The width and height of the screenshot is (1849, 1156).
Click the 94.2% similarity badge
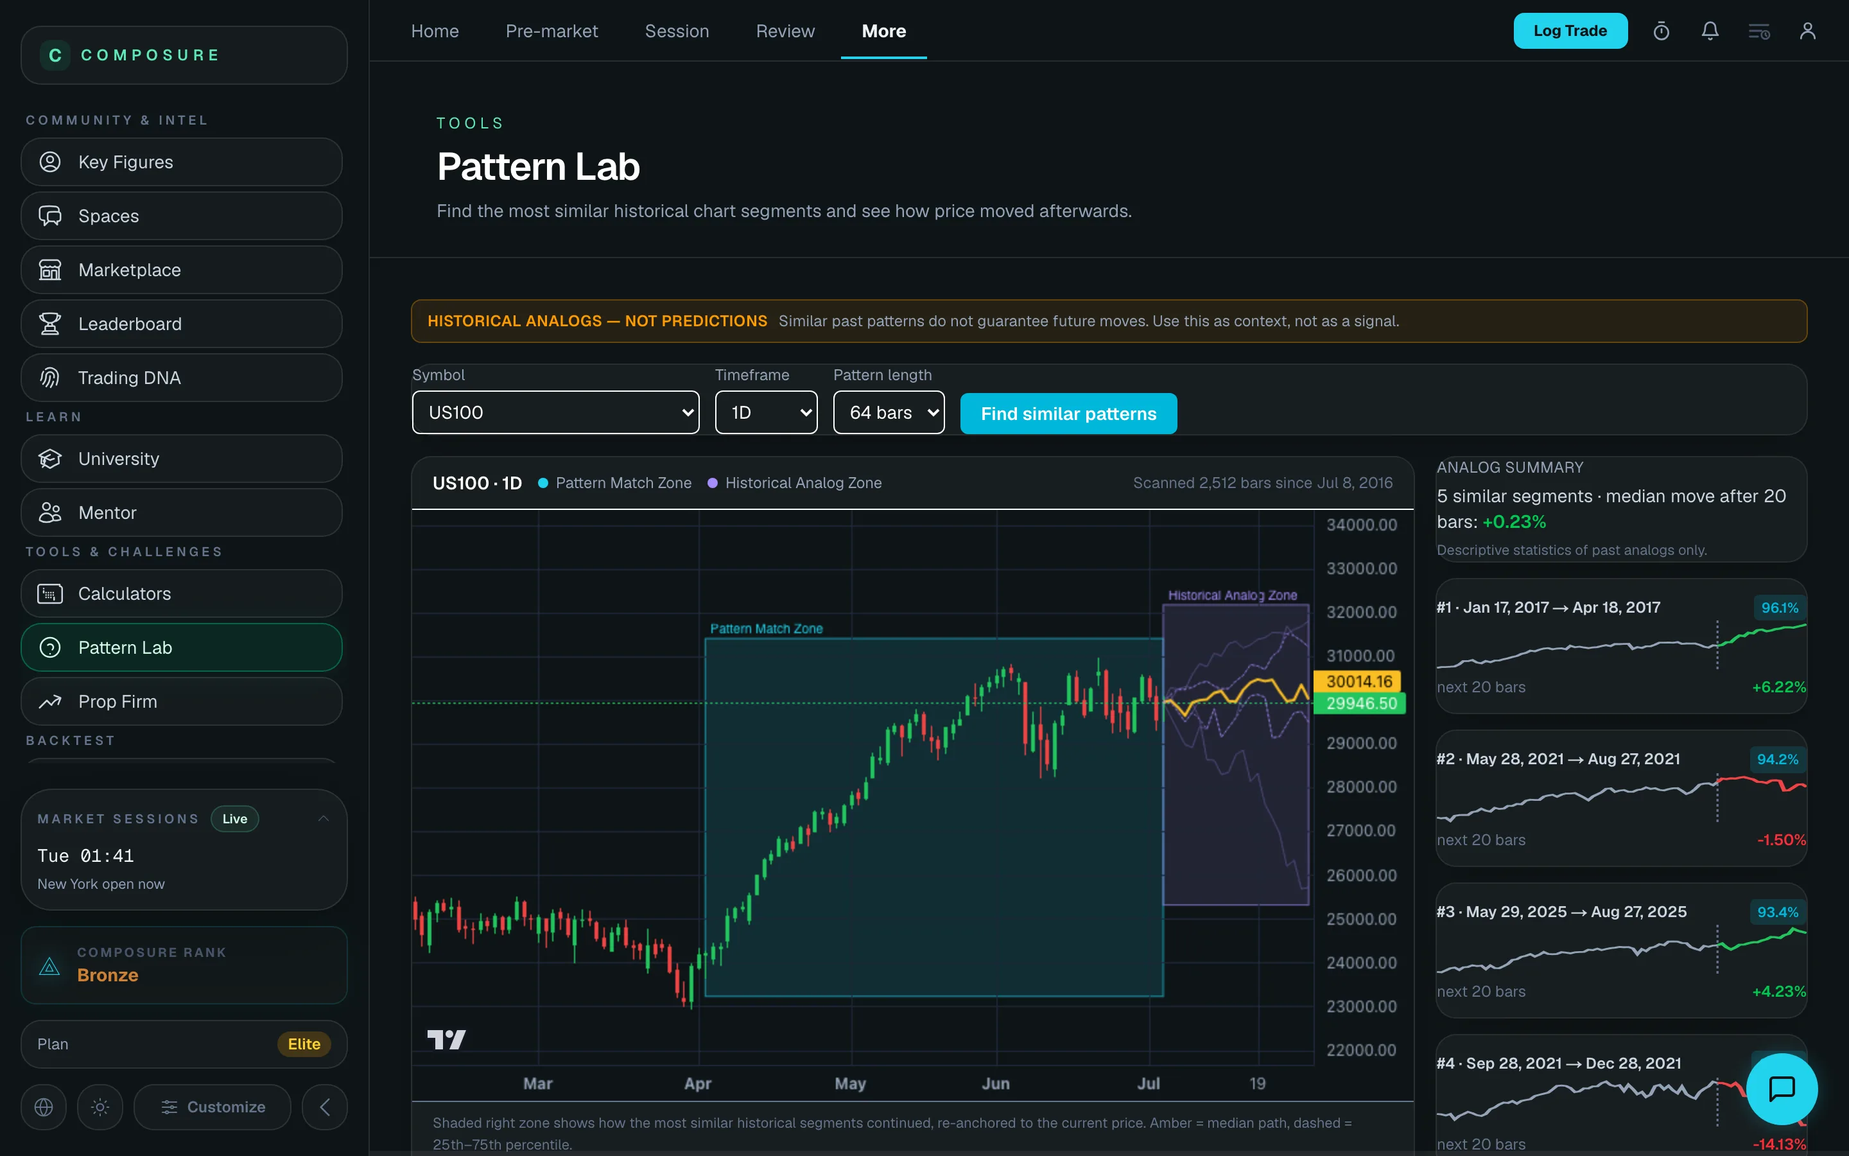tap(1777, 759)
